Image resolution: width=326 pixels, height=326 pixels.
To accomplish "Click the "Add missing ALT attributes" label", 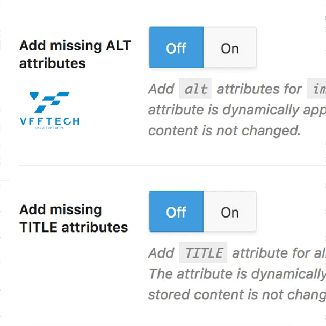I will [75, 54].
